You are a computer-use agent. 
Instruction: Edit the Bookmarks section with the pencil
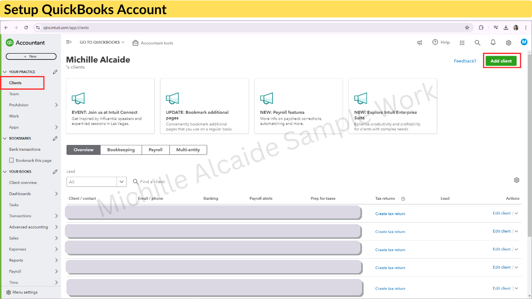coord(55,138)
